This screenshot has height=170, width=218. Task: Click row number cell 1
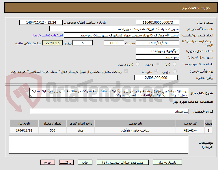click(208, 130)
